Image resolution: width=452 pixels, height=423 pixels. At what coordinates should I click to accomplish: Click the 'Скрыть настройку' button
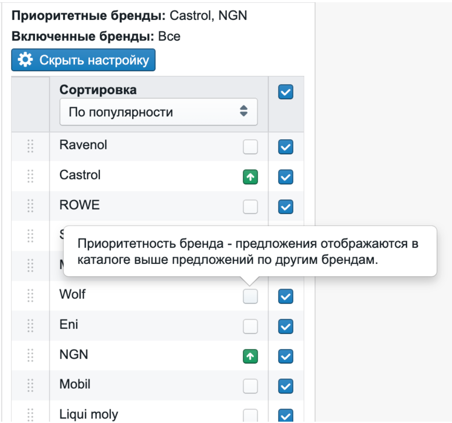tap(83, 60)
